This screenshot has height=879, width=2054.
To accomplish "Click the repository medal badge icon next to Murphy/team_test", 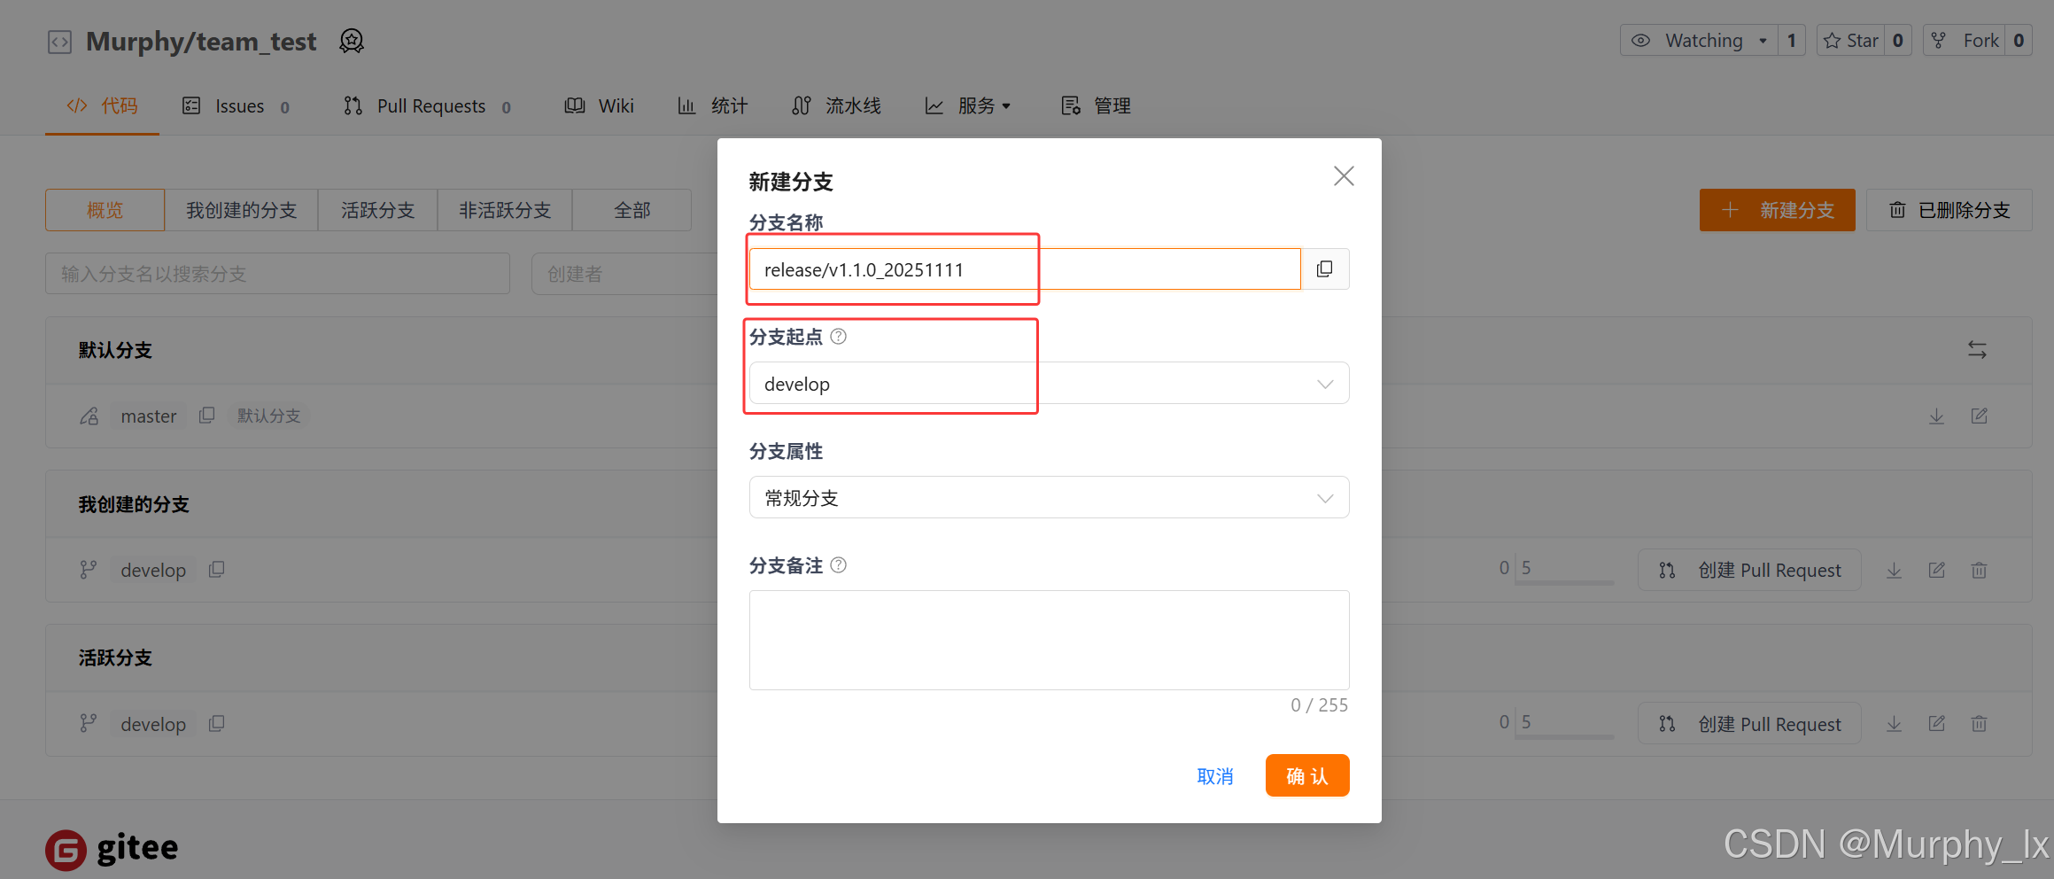I will click(x=352, y=41).
